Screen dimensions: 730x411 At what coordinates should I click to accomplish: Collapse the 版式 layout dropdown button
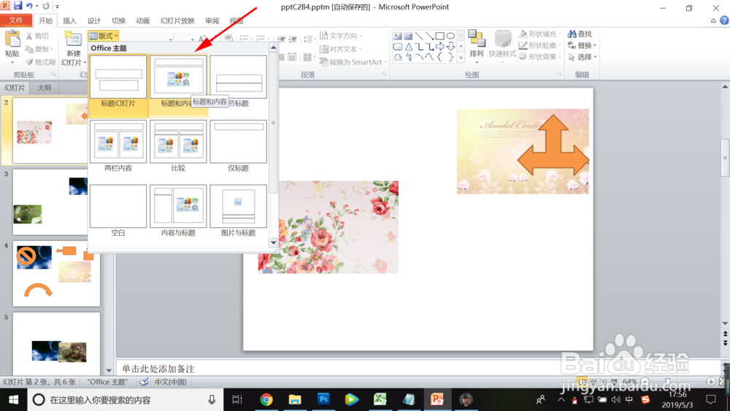[104, 36]
